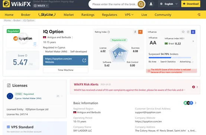Expand the CYSEC license row arrow
The width and height of the screenshot is (206, 135).
point(62,96)
